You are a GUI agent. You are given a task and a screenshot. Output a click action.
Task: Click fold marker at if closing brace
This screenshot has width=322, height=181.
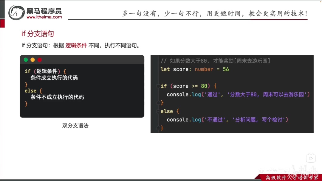click(x=158, y=103)
